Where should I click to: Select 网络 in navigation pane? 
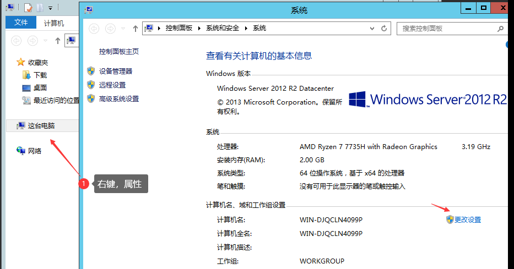(x=35, y=151)
